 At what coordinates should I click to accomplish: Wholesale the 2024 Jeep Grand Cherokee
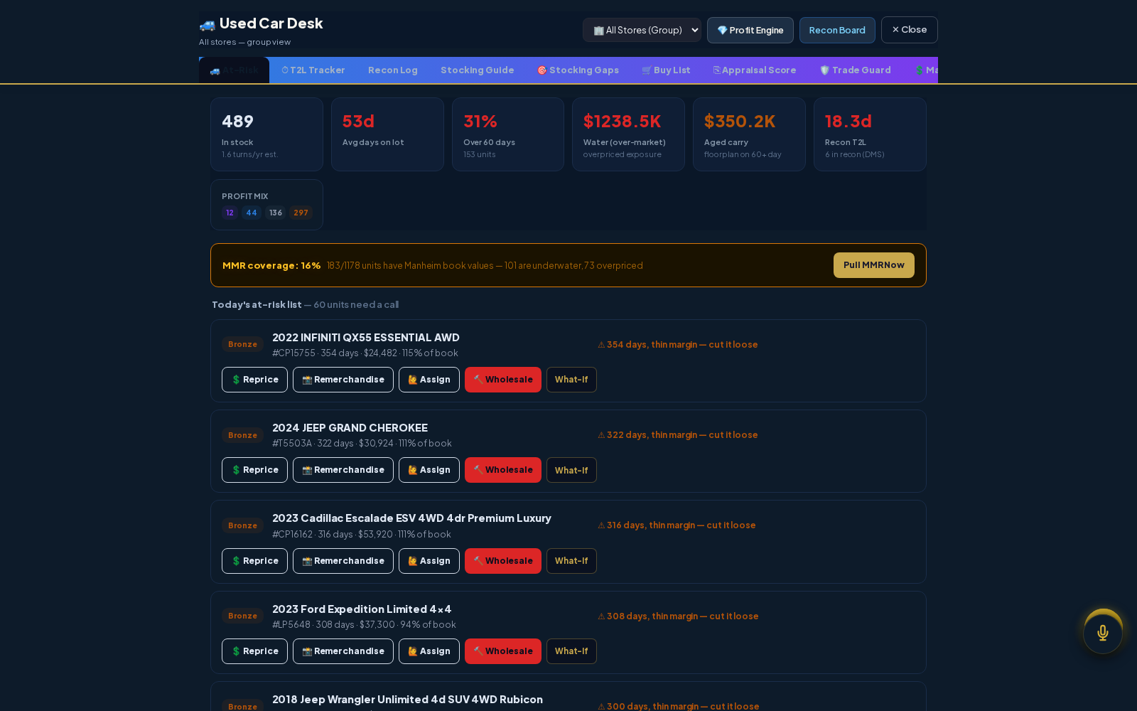click(503, 470)
